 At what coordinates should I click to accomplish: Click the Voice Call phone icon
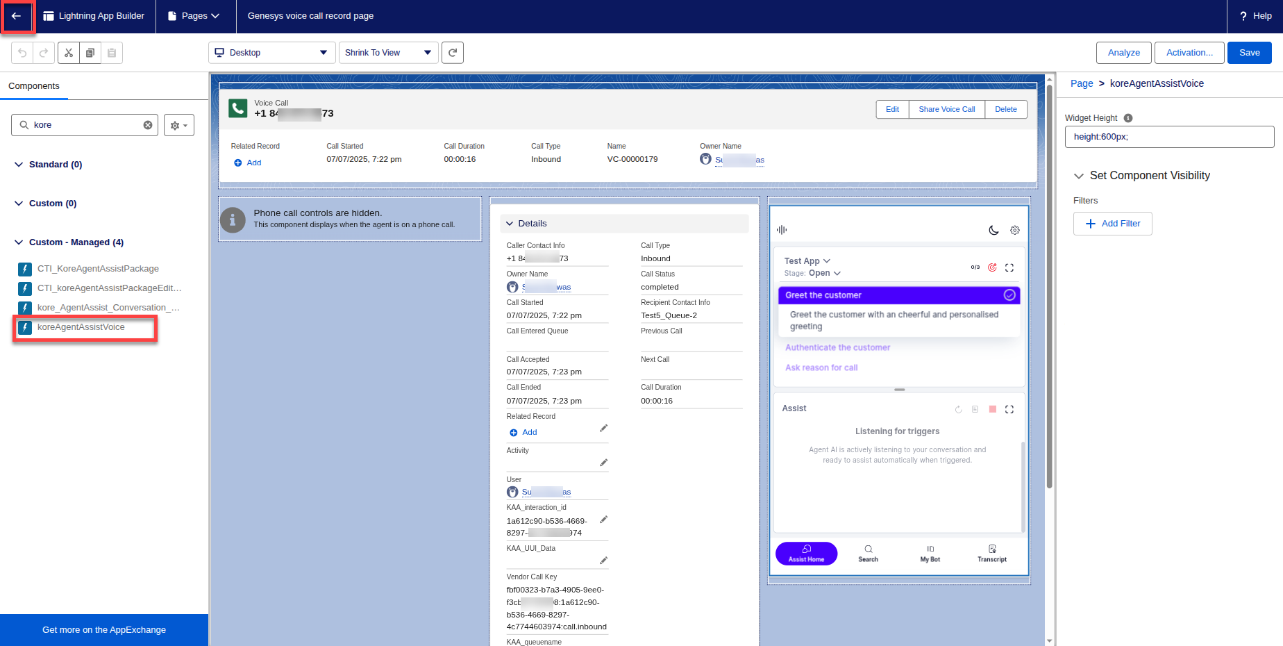tap(238, 108)
